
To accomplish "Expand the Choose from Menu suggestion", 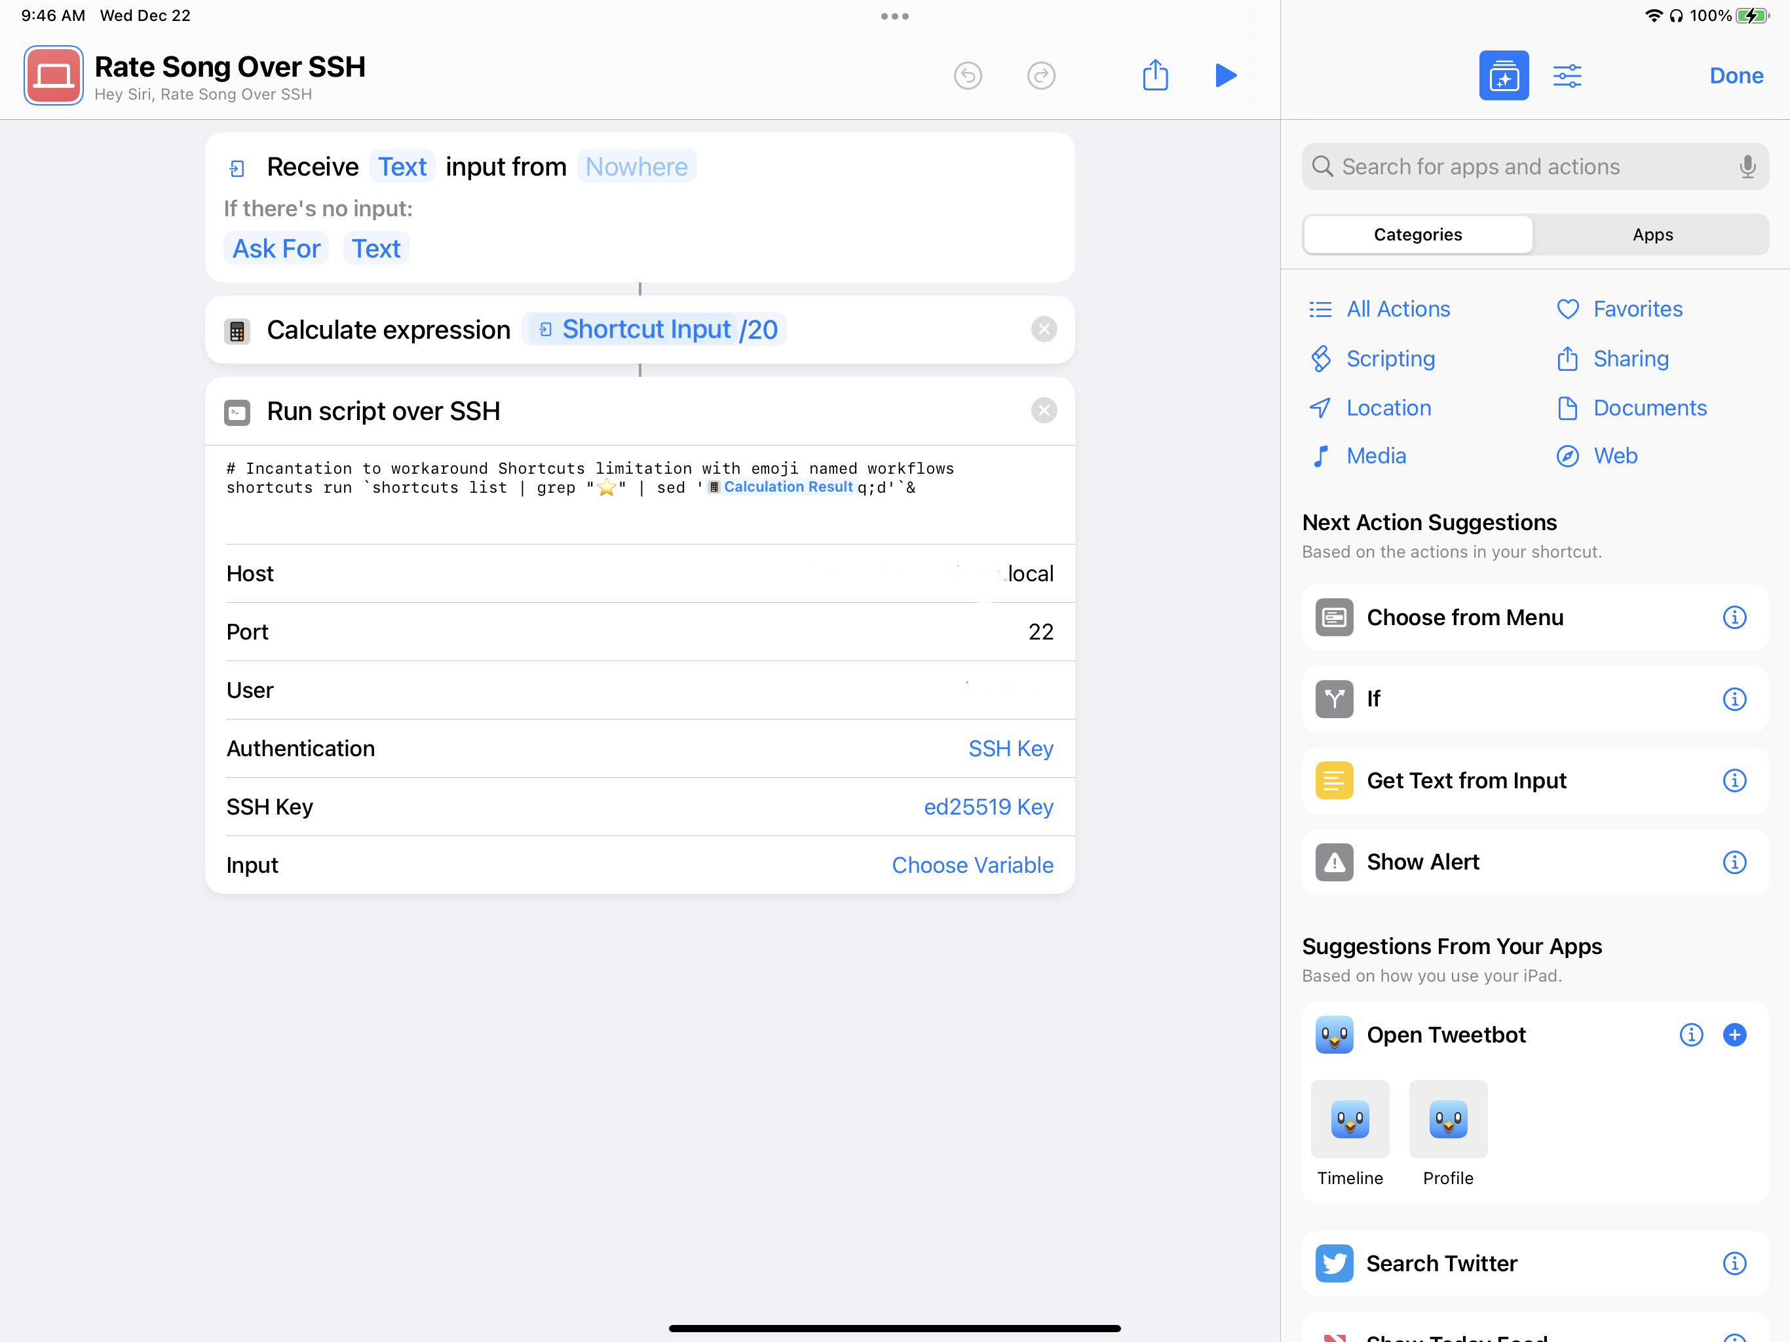I will (x=1735, y=616).
